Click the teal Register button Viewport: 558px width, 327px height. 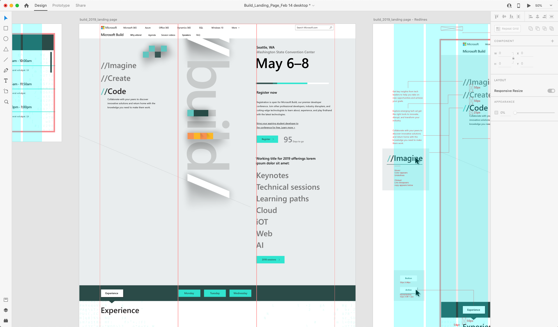click(267, 139)
